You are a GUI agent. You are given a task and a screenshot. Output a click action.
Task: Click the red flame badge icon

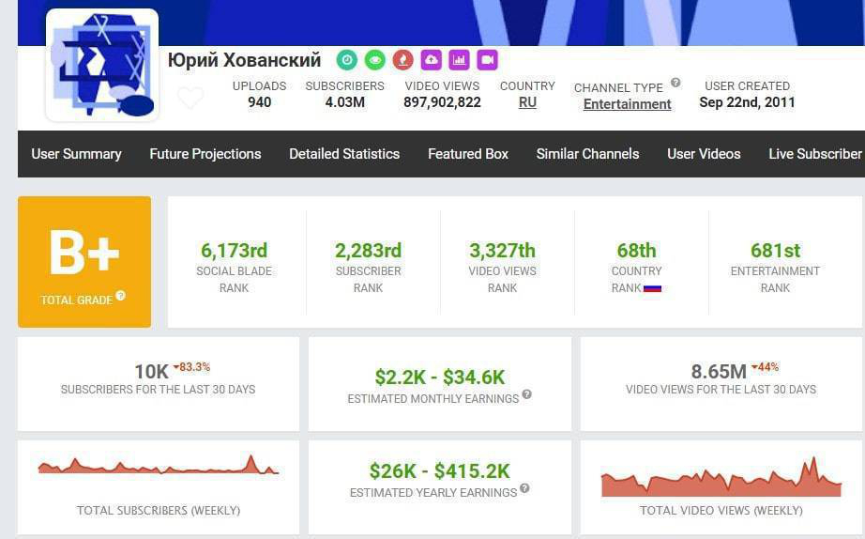tap(402, 60)
